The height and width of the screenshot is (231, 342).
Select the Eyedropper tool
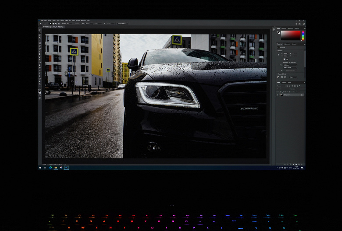coord(40,46)
